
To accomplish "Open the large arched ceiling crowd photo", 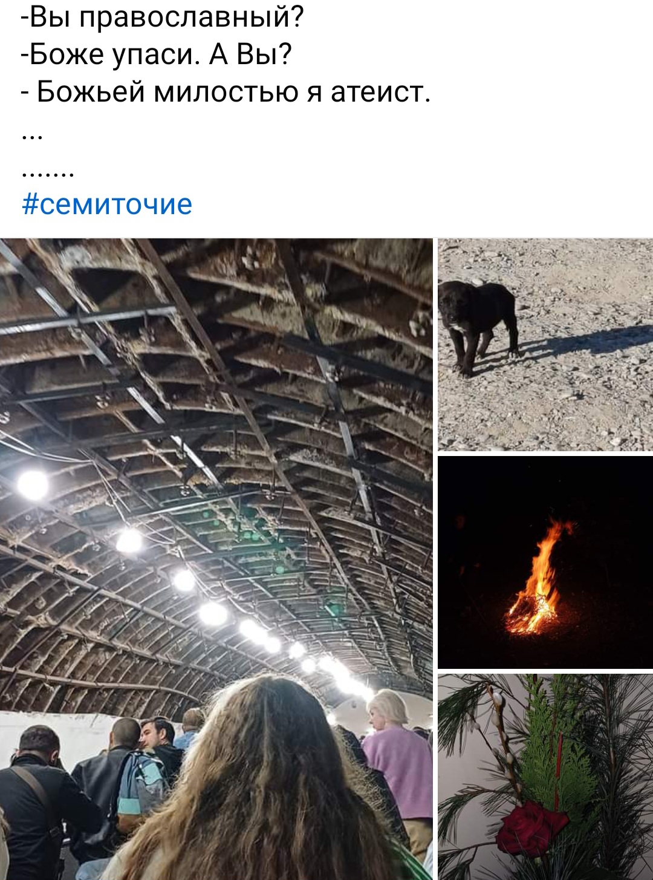I will 216,559.
